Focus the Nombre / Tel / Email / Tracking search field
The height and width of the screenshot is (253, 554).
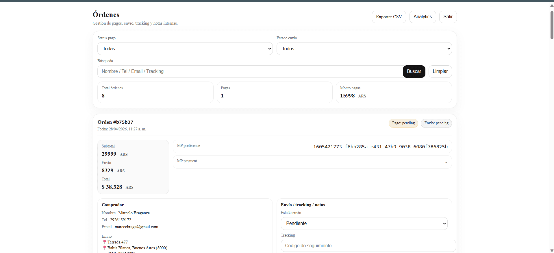pyautogui.click(x=250, y=71)
